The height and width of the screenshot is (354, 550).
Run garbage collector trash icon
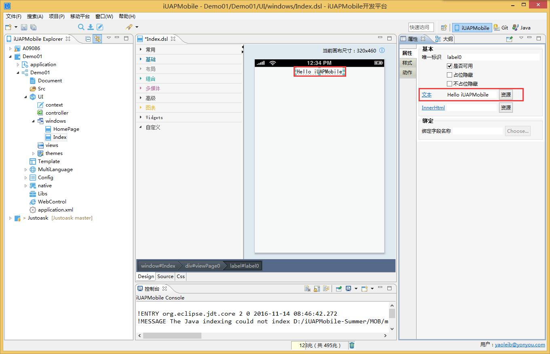click(352, 345)
